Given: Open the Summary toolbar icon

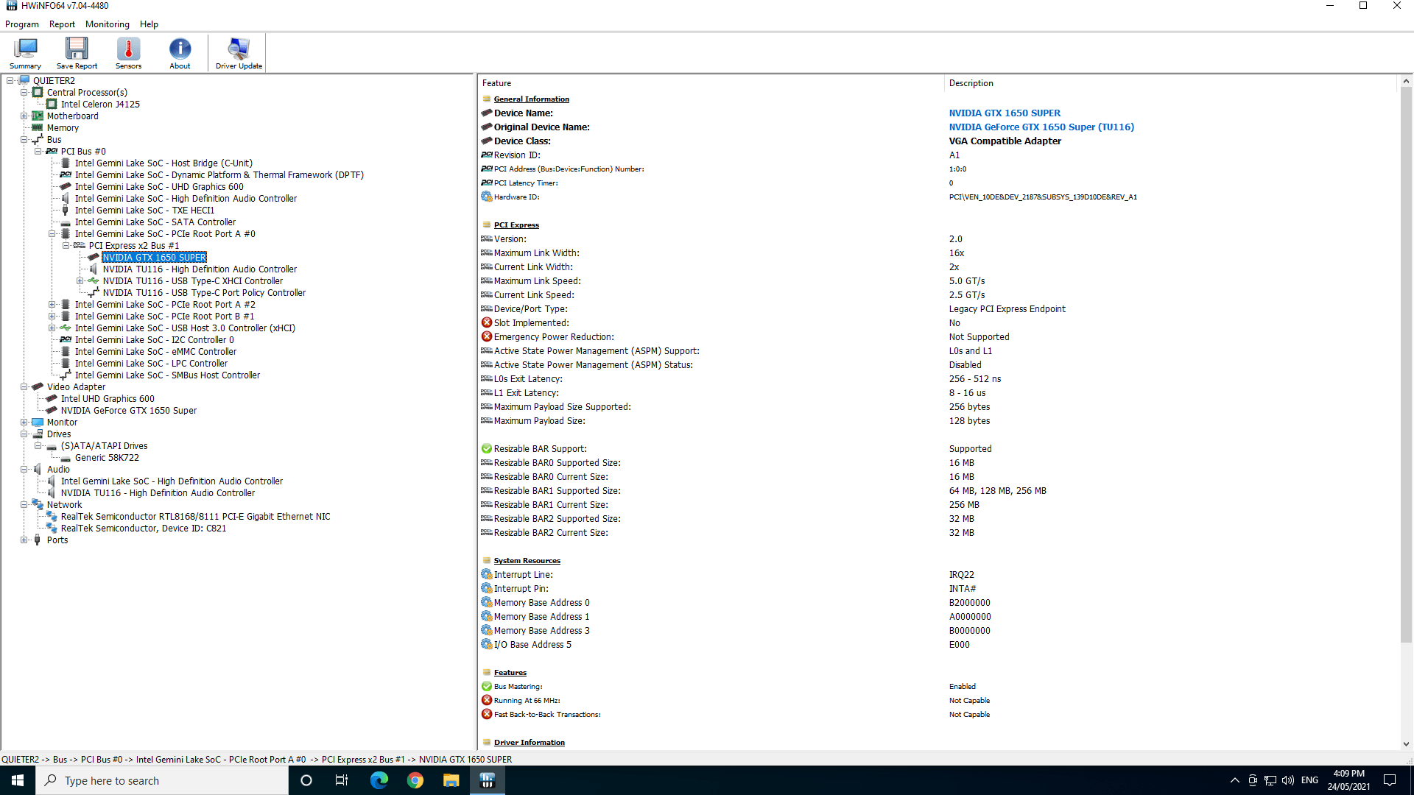Looking at the screenshot, I should tap(25, 53).
